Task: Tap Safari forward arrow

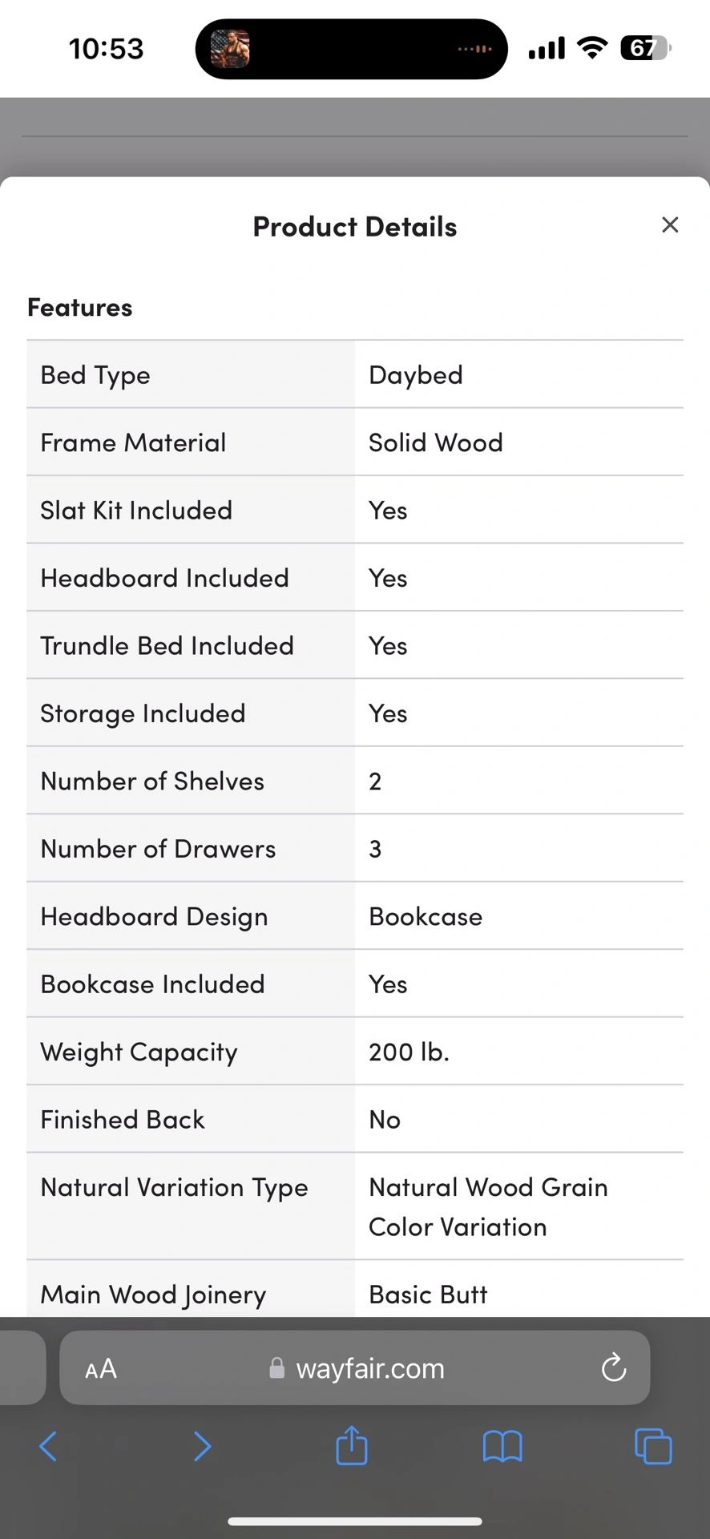Action: click(x=202, y=1446)
